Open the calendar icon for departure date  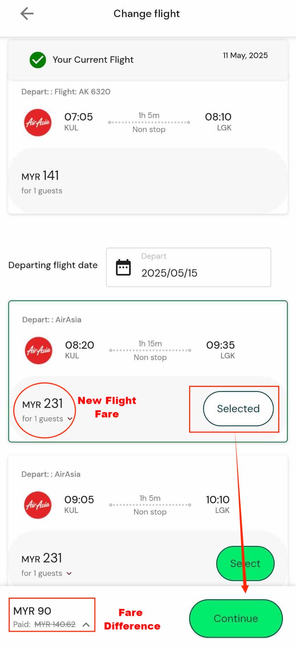point(123,268)
